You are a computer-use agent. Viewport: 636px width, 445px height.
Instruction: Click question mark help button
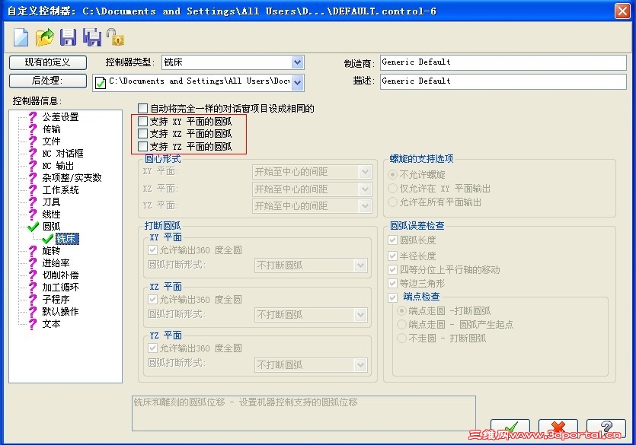tap(606, 429)
